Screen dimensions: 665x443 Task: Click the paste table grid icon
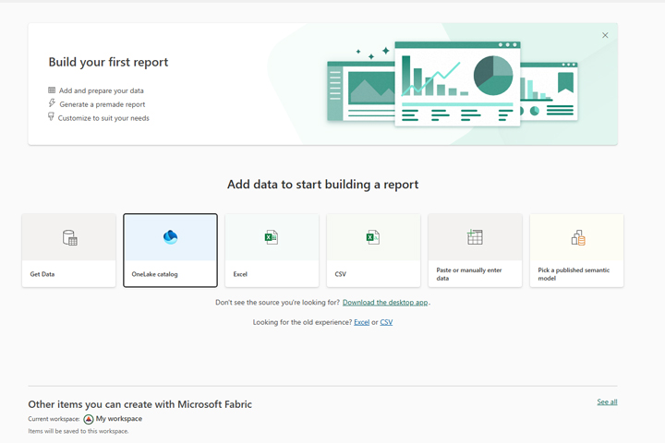coord(475,238)
